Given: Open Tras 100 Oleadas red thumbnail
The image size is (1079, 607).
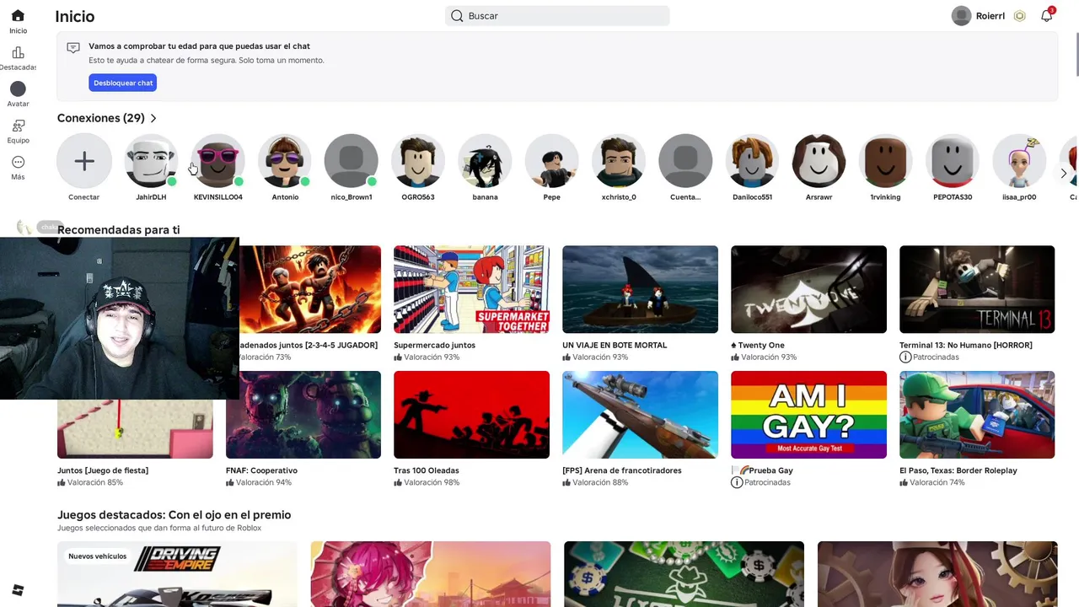Looking at the screenshot, I should 471,415.
